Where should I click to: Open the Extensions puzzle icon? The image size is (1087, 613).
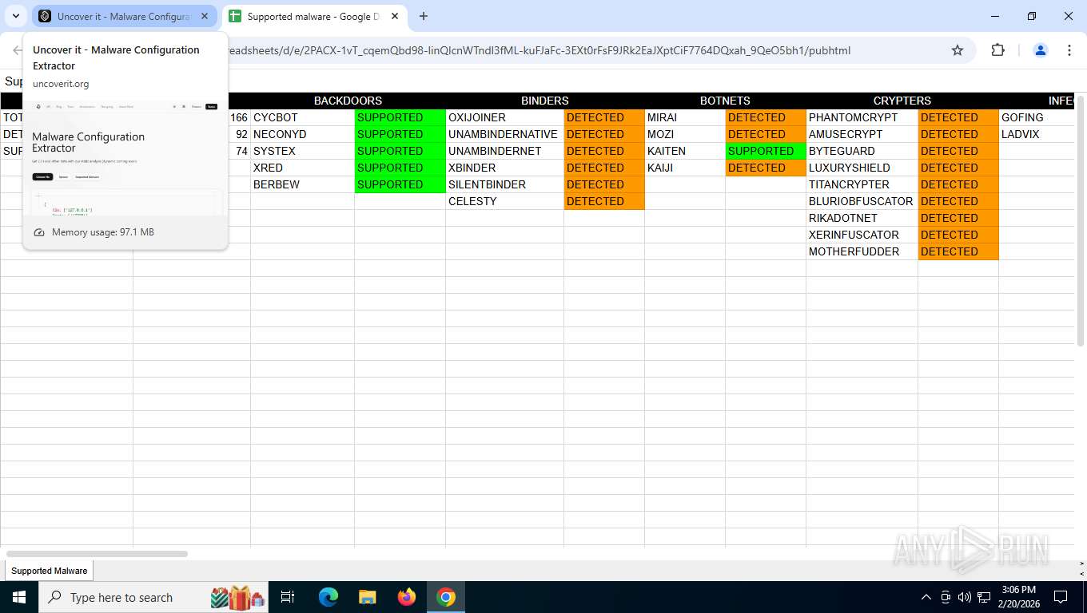point(997,50)
